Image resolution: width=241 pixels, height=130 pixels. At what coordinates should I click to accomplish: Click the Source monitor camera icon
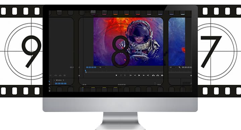[65, 75]
